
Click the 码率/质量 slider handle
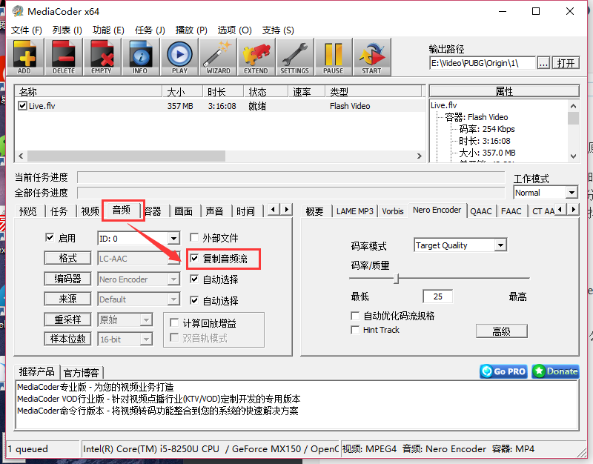[x=397, y=279]
